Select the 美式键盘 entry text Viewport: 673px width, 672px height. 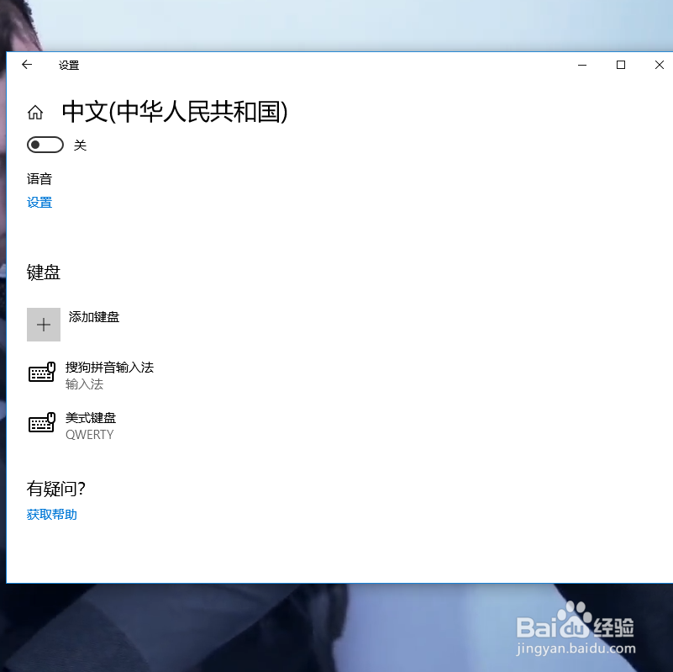(91, 418)
